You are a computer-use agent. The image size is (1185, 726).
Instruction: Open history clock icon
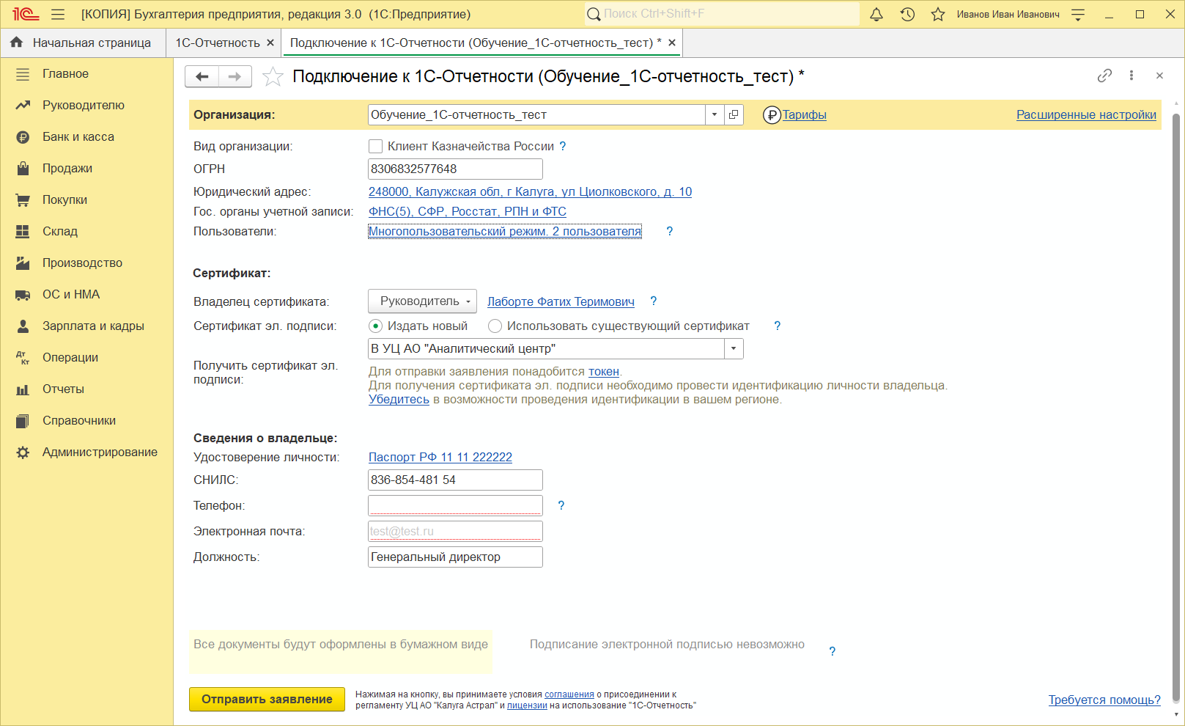pyautogui.click(x=907, y=14)
